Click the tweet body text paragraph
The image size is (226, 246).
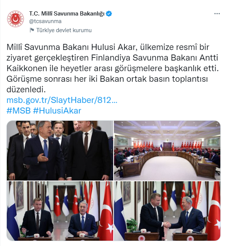tap(112, 68)
